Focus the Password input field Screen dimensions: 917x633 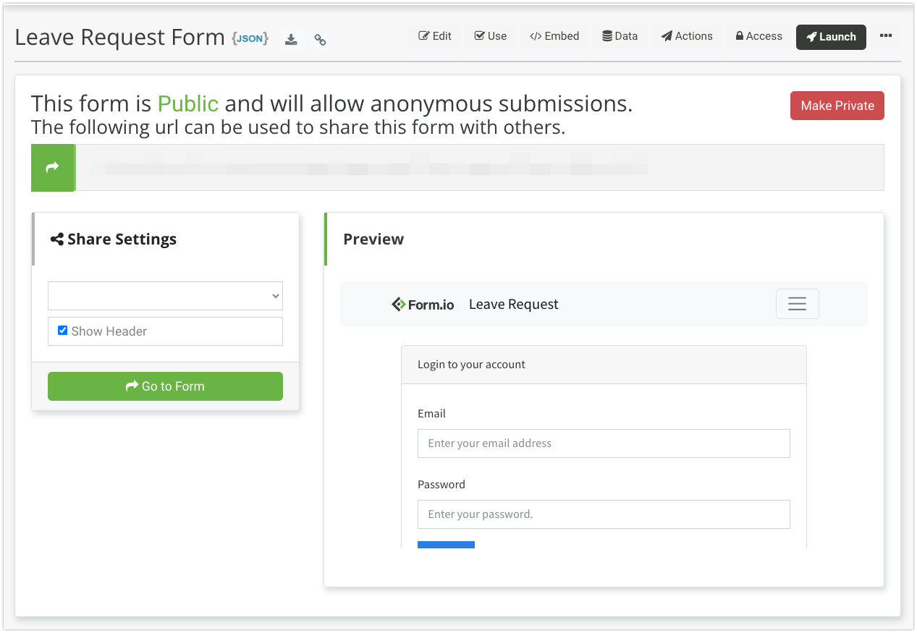click(603, 514)
